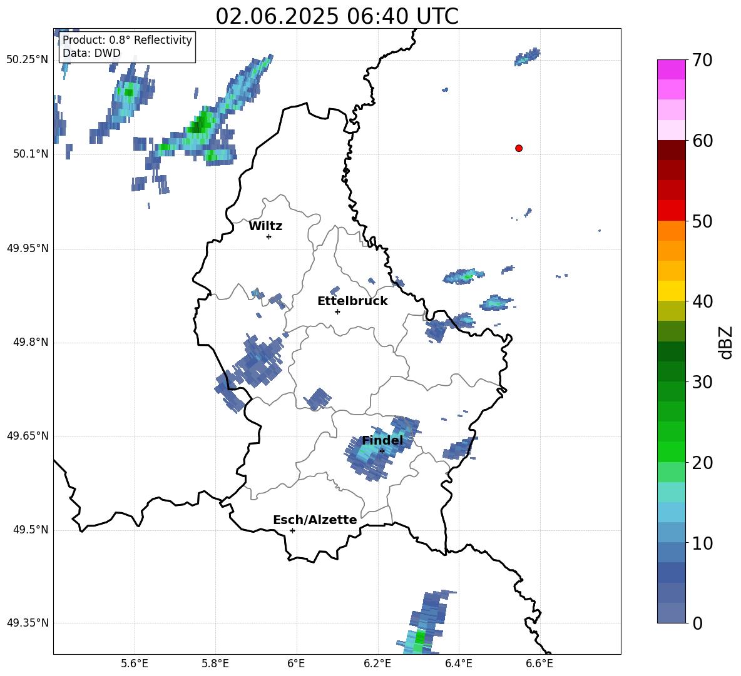Viewport: 741px width, 676px height.
Task: Click 'Data: DWD' text
Action: click(x=91, y=53)
